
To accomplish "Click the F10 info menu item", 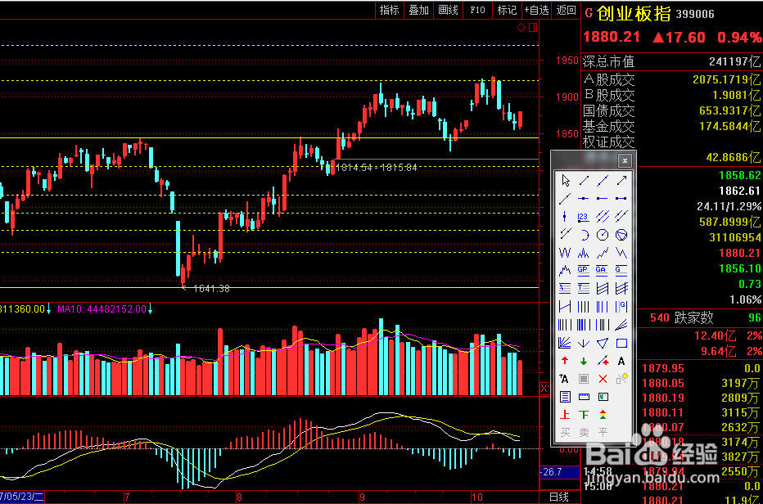I will click(x=477, y=10).
